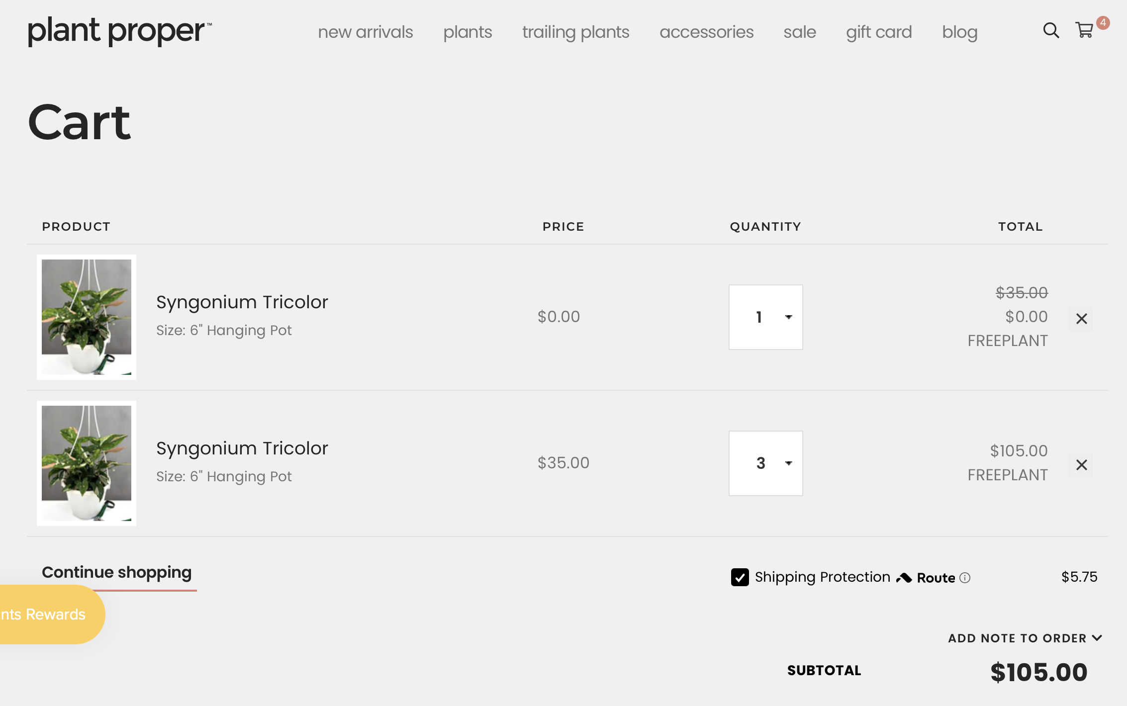
Task: Click the plant proper logo
Action: click(119, 31)
